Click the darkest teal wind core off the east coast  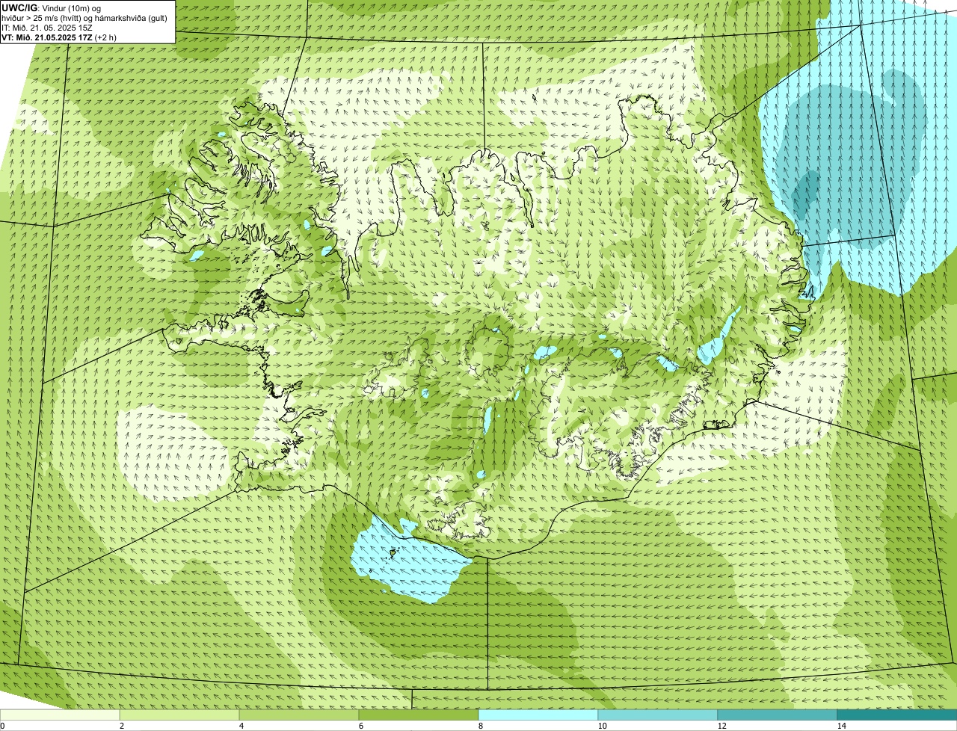coord(807,196)
